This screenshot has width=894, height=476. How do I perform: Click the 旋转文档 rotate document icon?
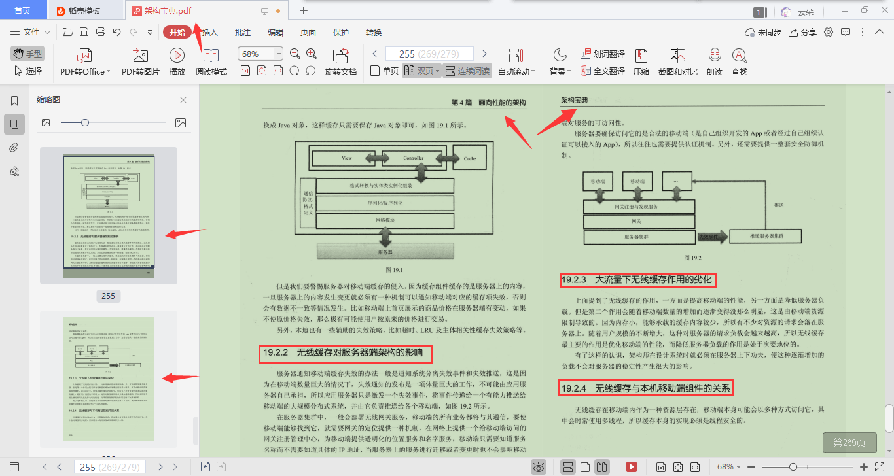340,56
